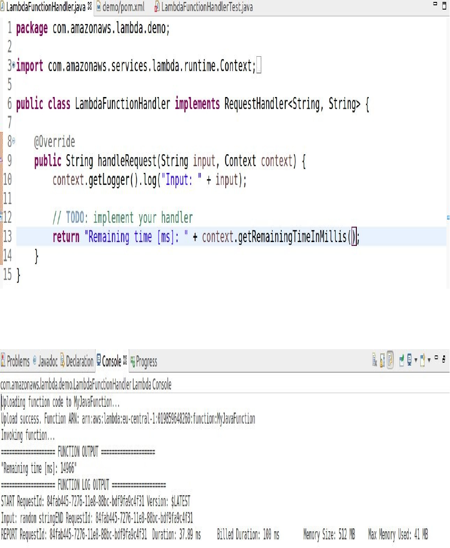Click getRemainingTimeInMillis on line 13
Viewport: 450px width, 548px height.
click(292, 237)
